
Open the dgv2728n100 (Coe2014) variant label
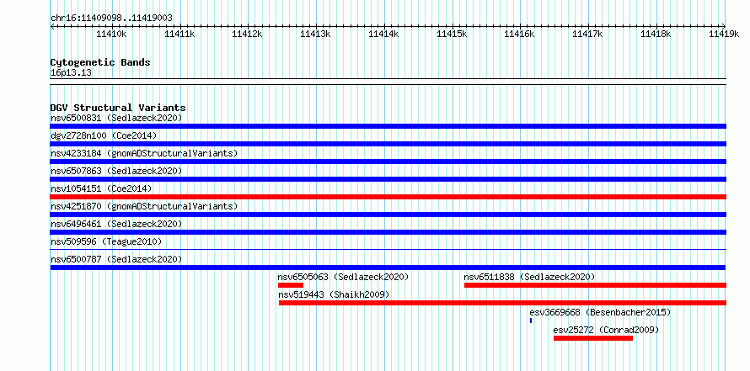pyautogui.click(x=104, y=135)
